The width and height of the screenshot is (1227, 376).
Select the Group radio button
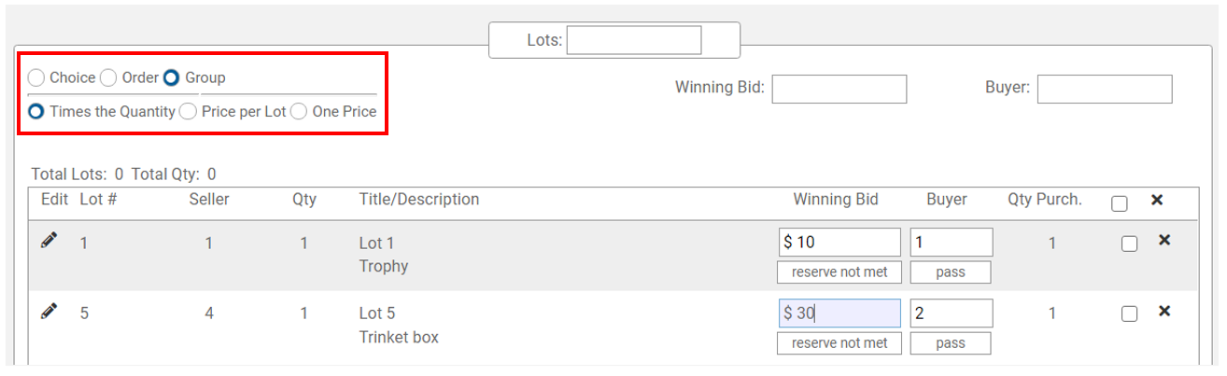coord(172,78)
